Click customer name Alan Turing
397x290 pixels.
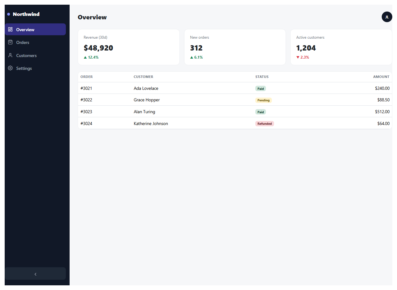point(145,112)
